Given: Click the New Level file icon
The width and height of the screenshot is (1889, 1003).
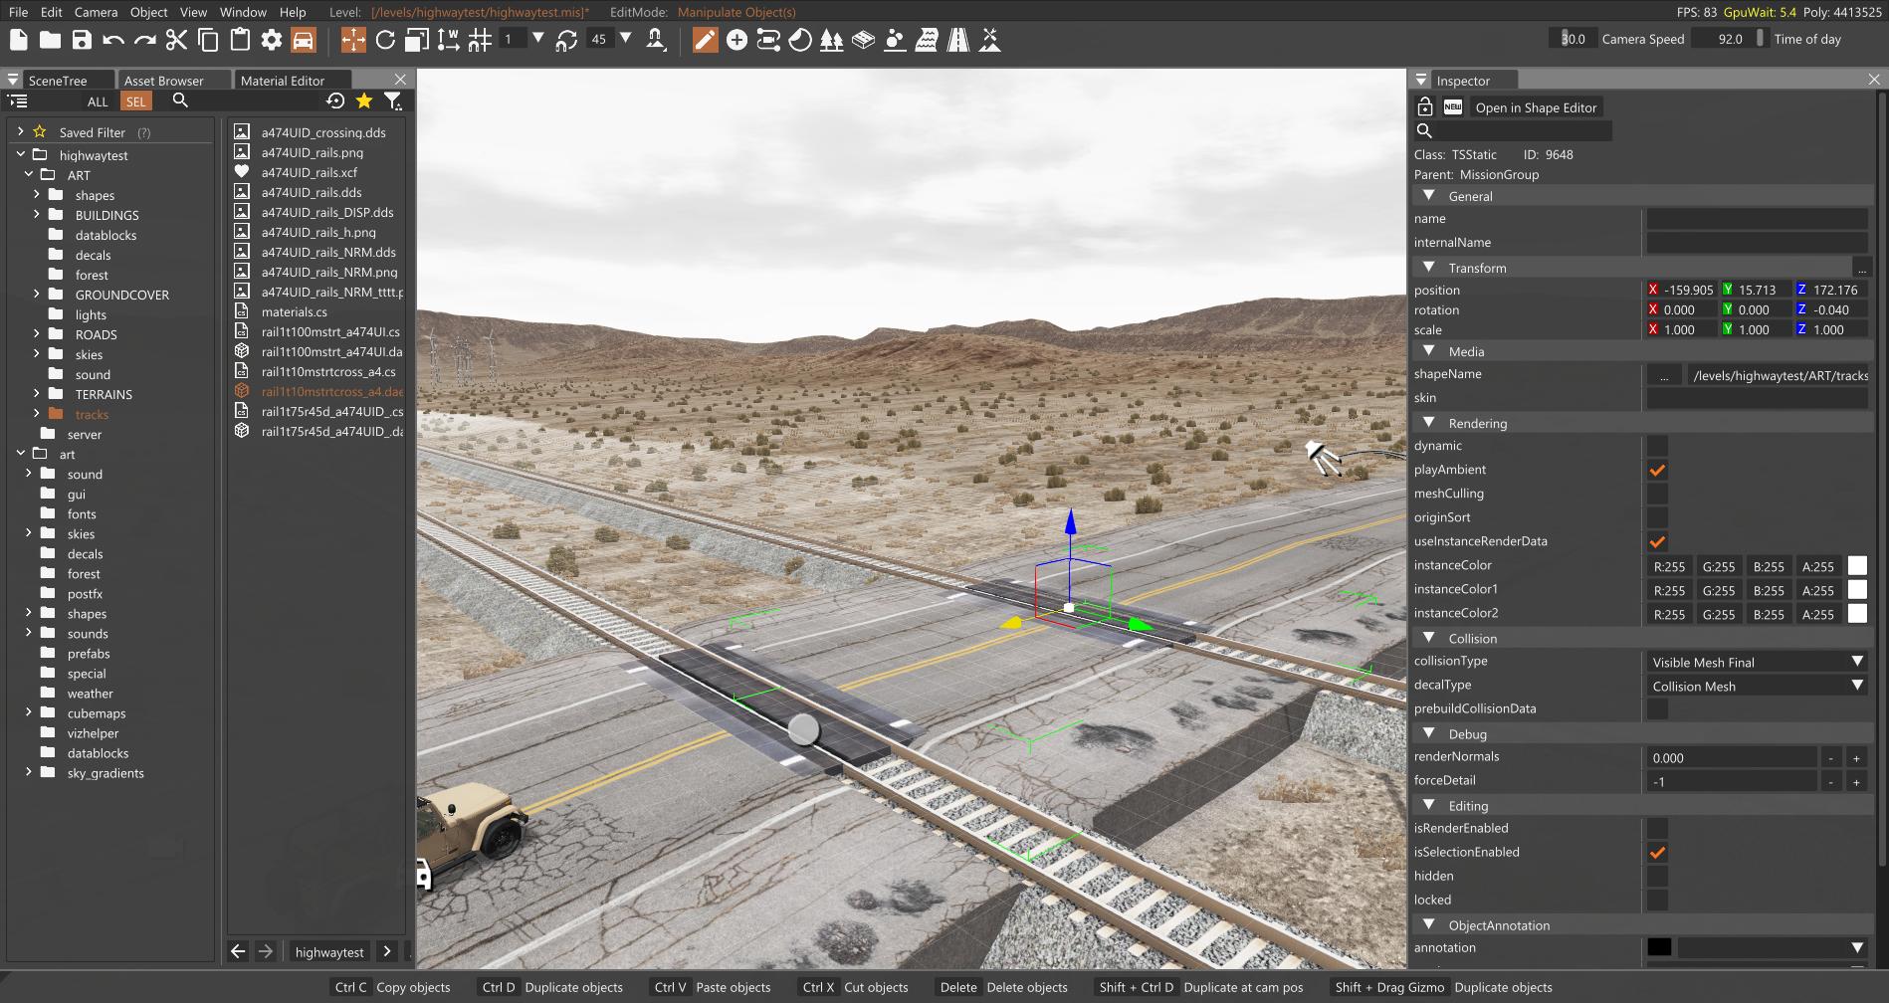Looking at the screenshot, I should click(18, 40).
